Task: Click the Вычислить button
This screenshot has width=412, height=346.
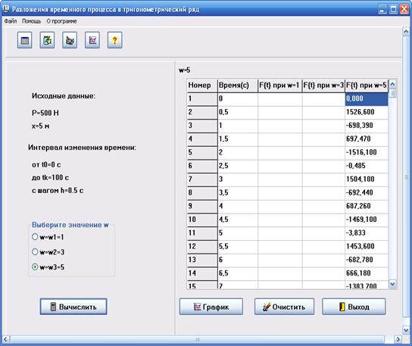Action: point(73,307)
